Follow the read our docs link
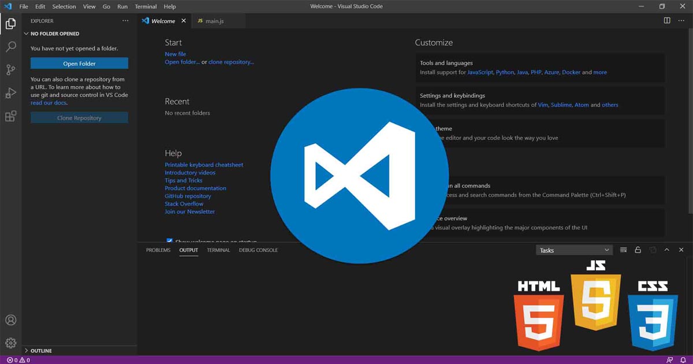 [49, 103]
